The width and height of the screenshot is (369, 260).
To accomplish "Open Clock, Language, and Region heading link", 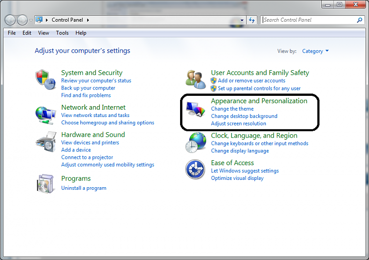I will [254, 136].
